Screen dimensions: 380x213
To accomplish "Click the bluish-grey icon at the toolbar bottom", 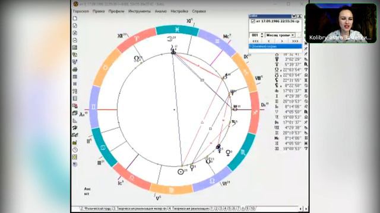I will (75, 164).
